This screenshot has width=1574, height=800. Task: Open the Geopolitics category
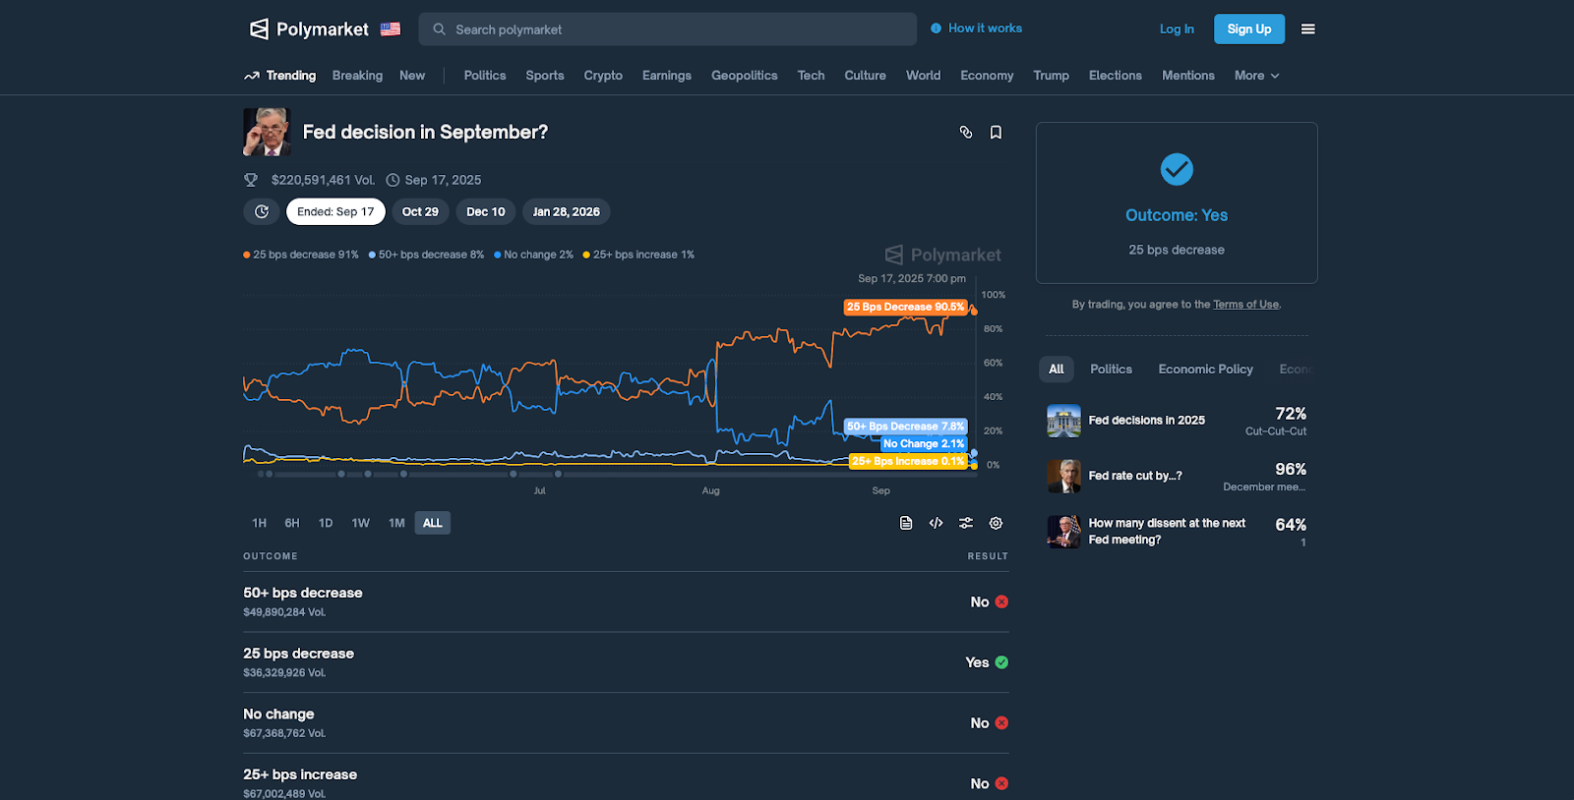coord(745,76)
